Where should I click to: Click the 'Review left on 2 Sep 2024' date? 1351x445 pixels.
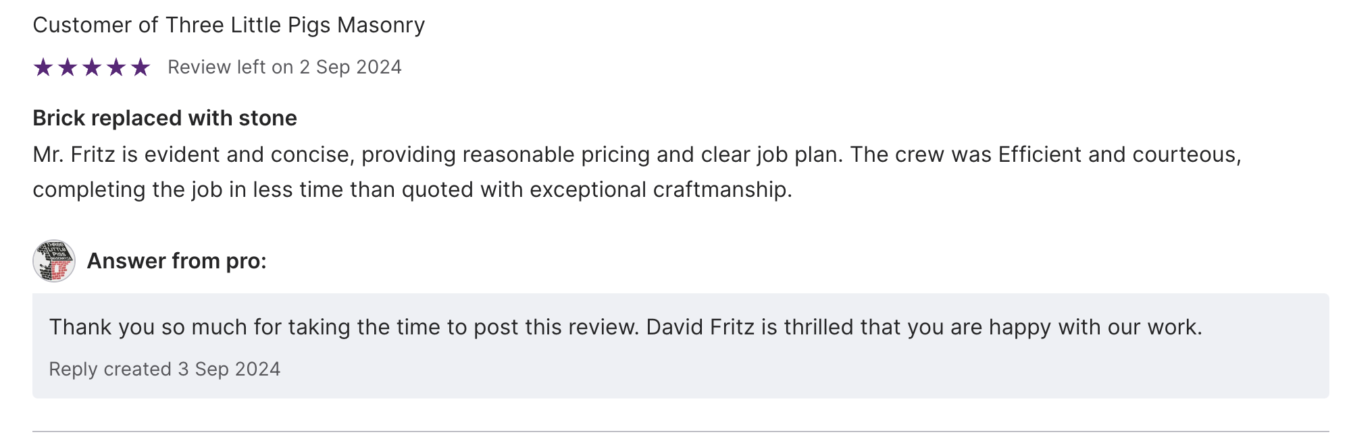pyautogui.click(x=284, y=67)
